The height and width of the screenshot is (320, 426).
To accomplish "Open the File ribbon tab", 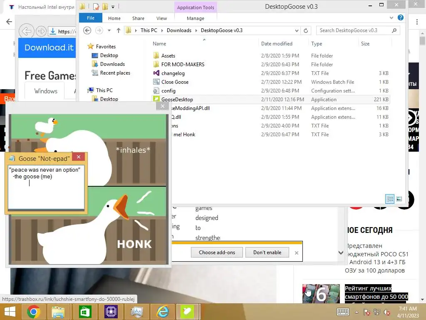I will pyautogui.click(x=90, y=18).
